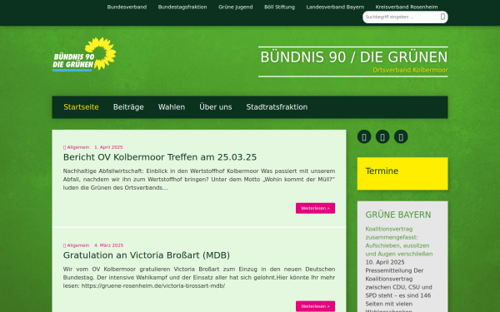Open the Koalitionsvertrag zusammengefasst news link

point(399,241)
